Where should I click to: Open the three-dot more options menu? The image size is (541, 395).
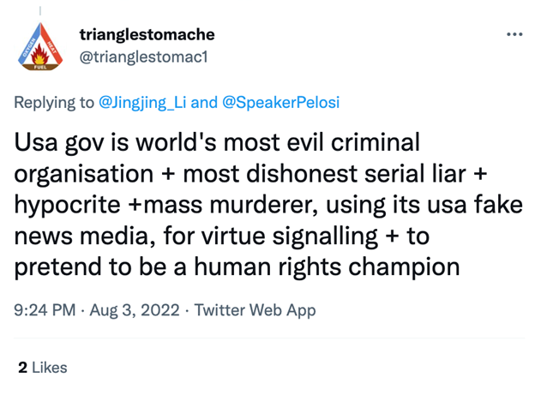pyautogui.click(x=514, y=35)
